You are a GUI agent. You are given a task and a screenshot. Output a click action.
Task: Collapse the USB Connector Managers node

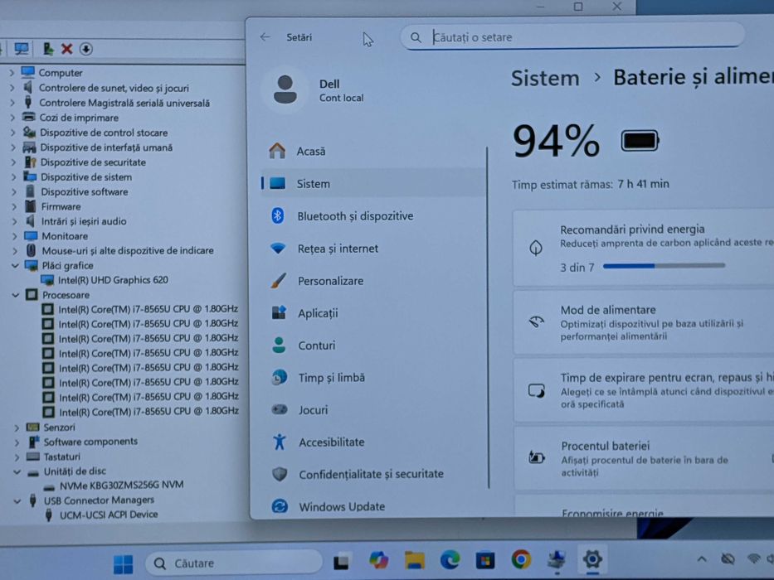(x=17, y=500)
